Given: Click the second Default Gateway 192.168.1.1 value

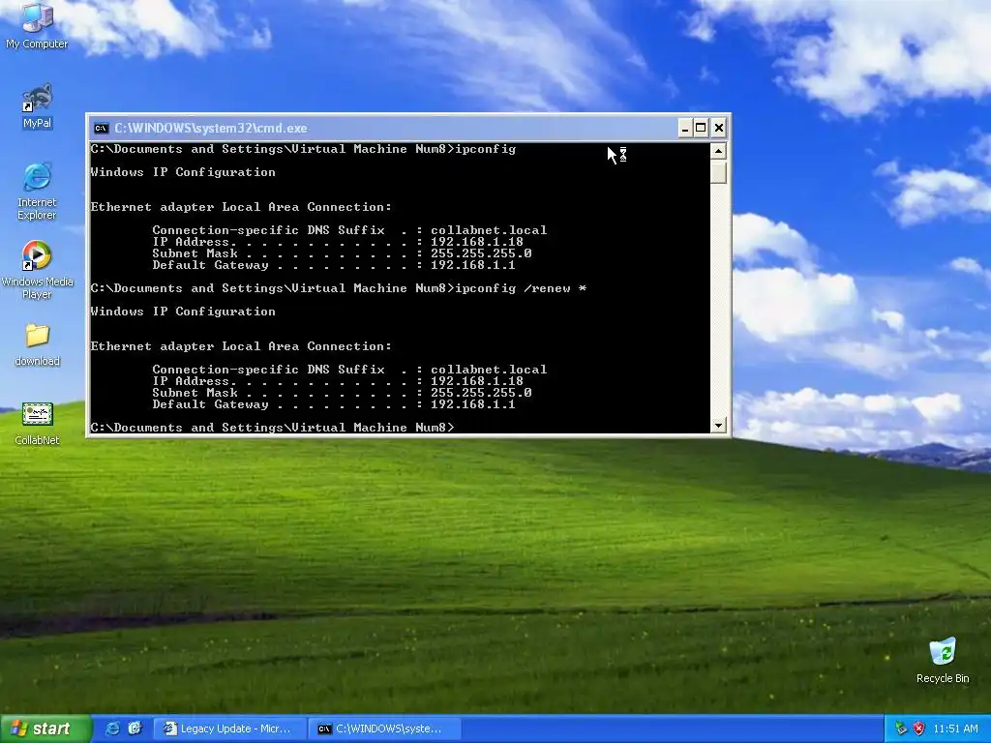Looking at the screenshot, I should click(x=472, y=404).
